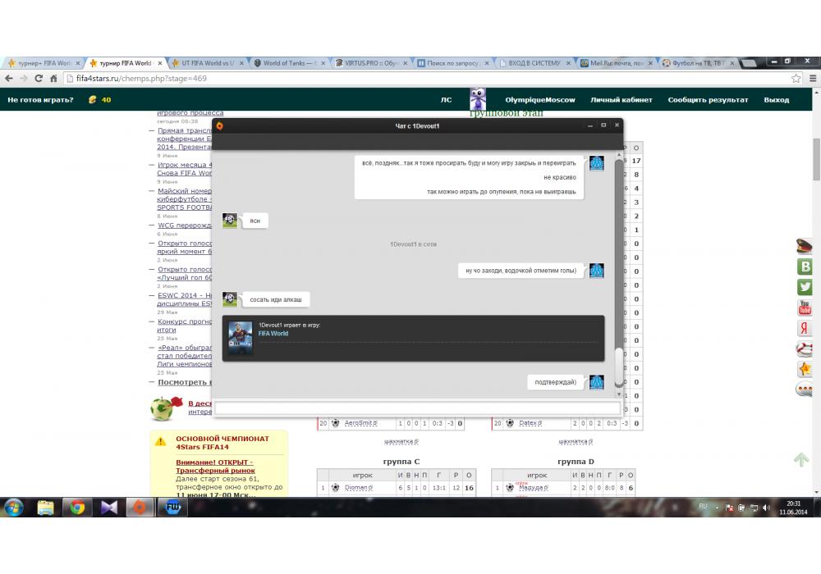
Task: Switch to the World of Tanks tab
Action: (289, 63)
